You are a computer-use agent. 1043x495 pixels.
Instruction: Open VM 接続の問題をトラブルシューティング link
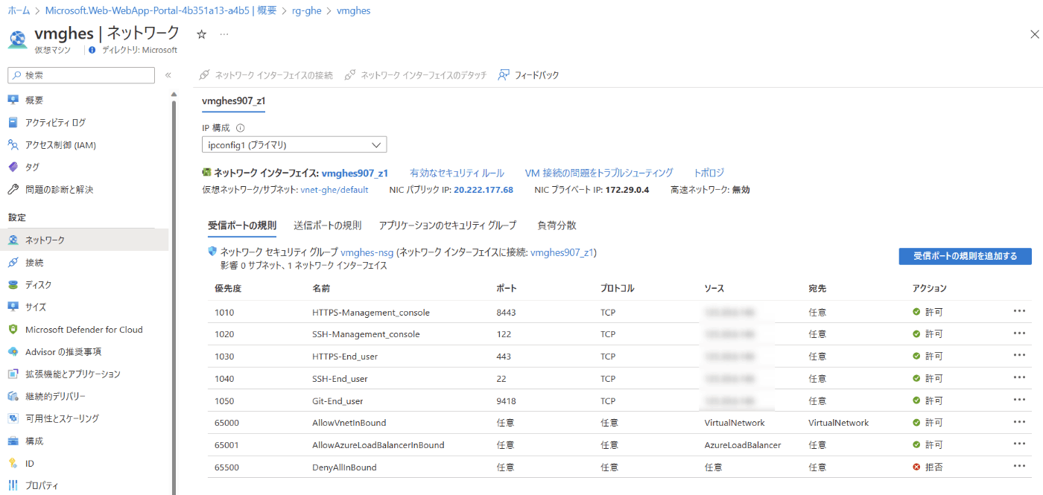coord(599,173)
